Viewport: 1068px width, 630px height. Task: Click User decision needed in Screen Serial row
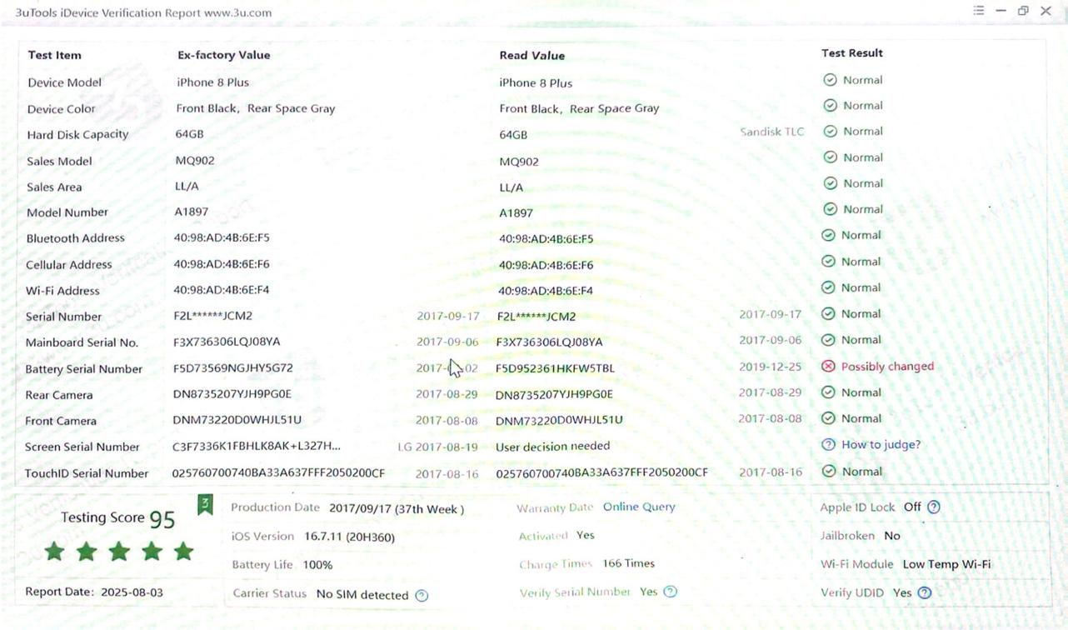tap(553, 446)
